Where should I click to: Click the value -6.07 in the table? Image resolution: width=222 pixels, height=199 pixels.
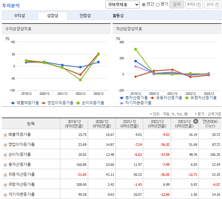[x=216, y=185]
